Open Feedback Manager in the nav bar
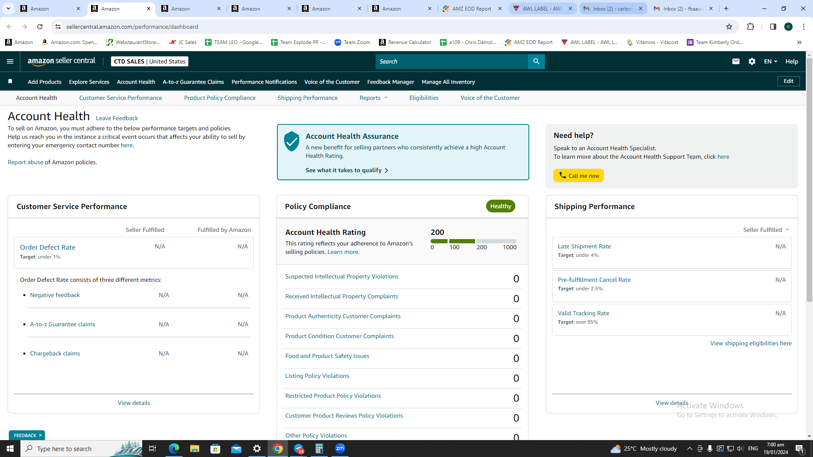813x457 pixels. tap(390, 82)
